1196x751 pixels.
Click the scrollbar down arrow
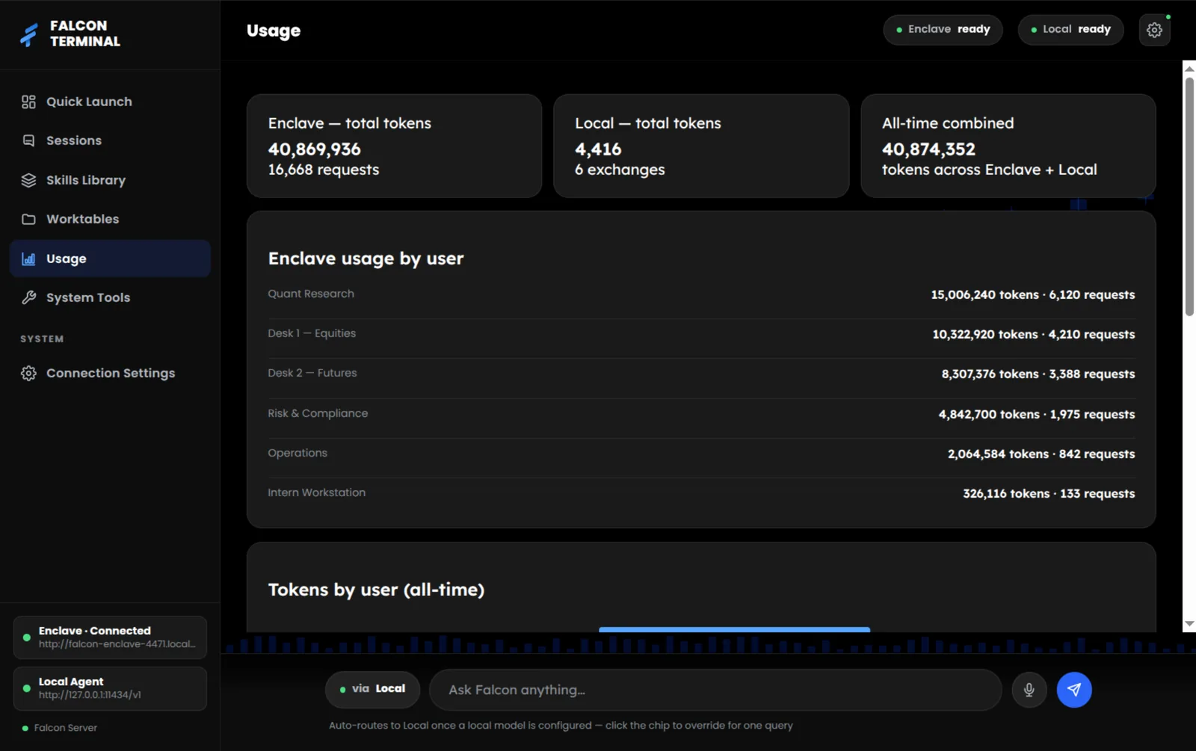tap(1189, 624)
